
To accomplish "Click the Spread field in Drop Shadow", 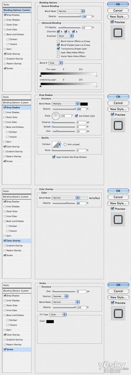I will (x=81, y=127).
